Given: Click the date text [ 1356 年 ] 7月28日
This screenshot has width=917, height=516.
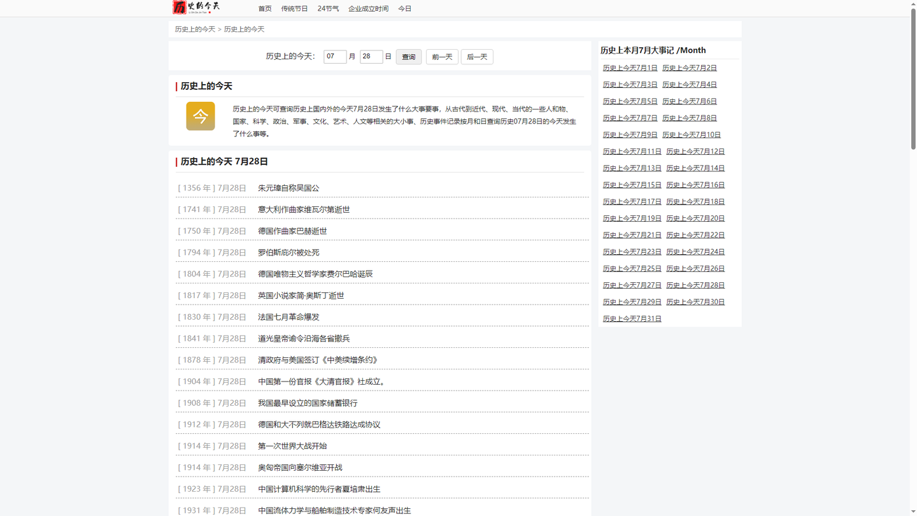Looking at the screenshot, I should pyautogui.click(x=212, y=188).
